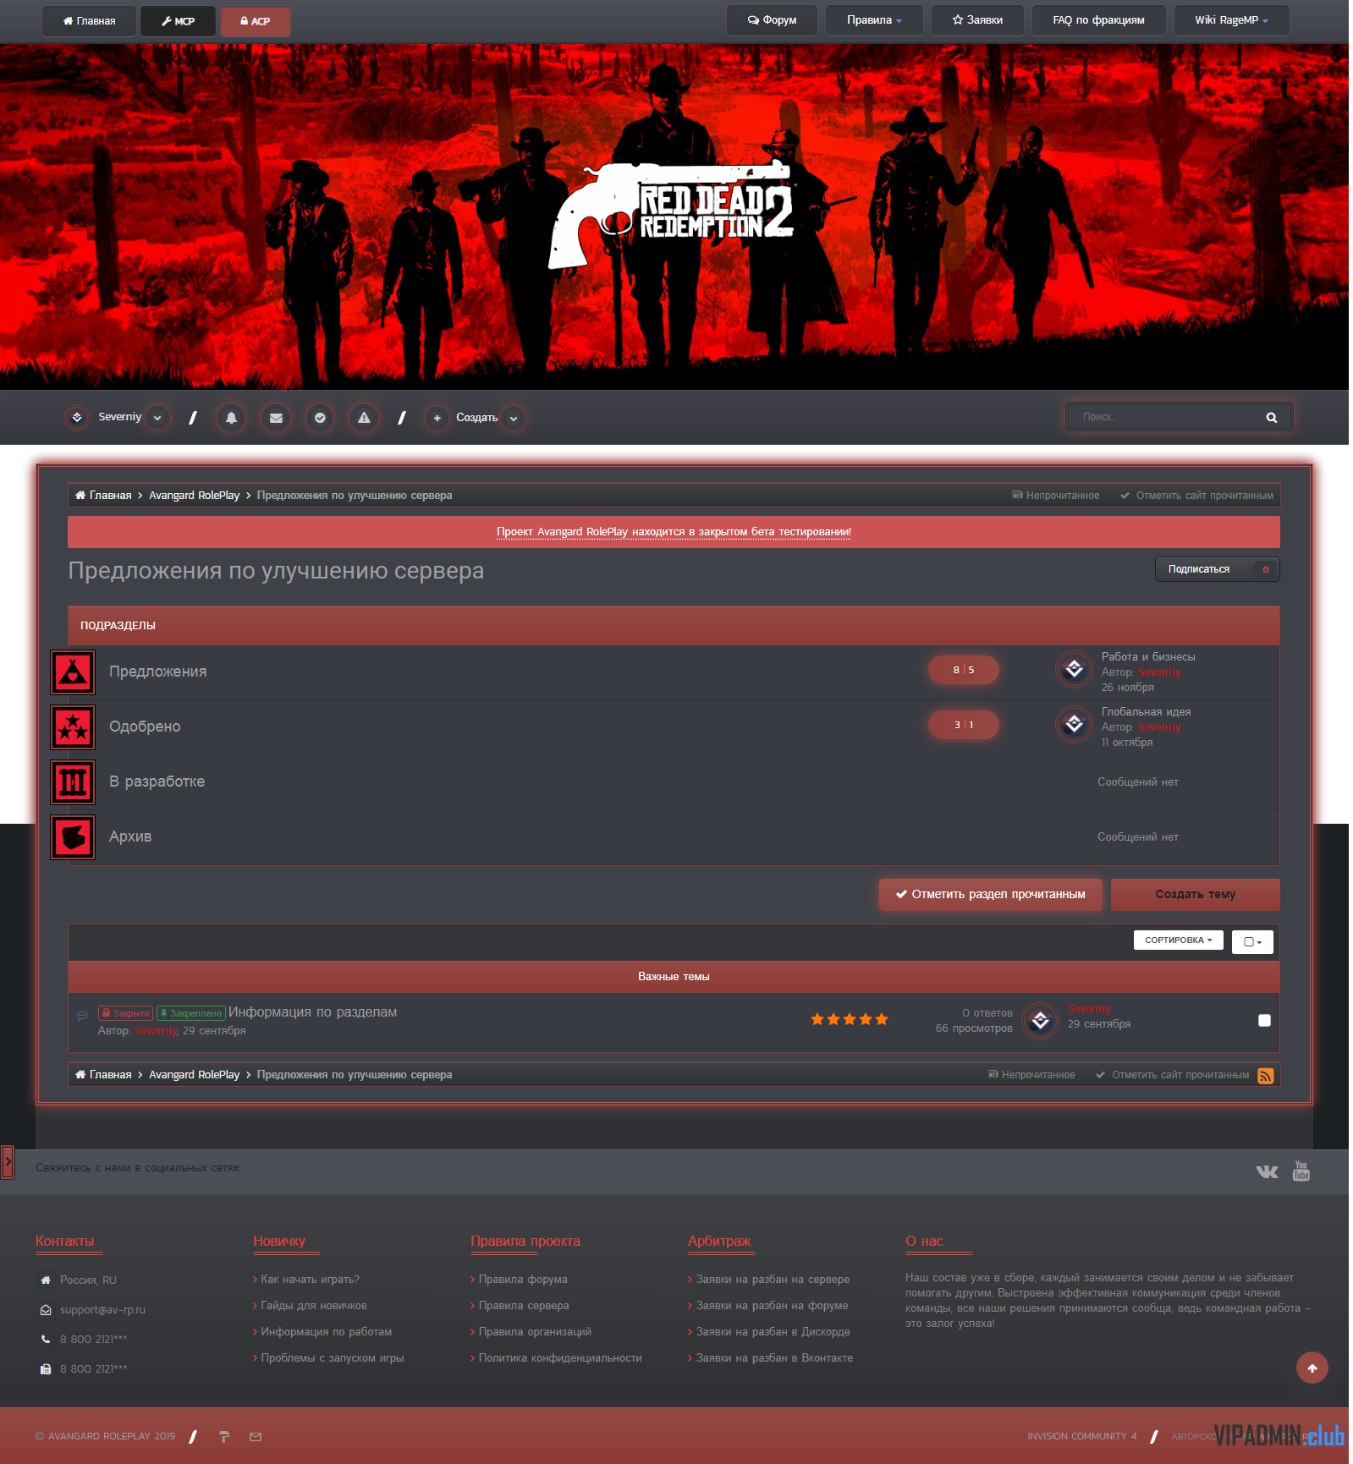Click the search magnifier icon
The height and width of the screenshot is (1464, 1353).
(1271, 418)
